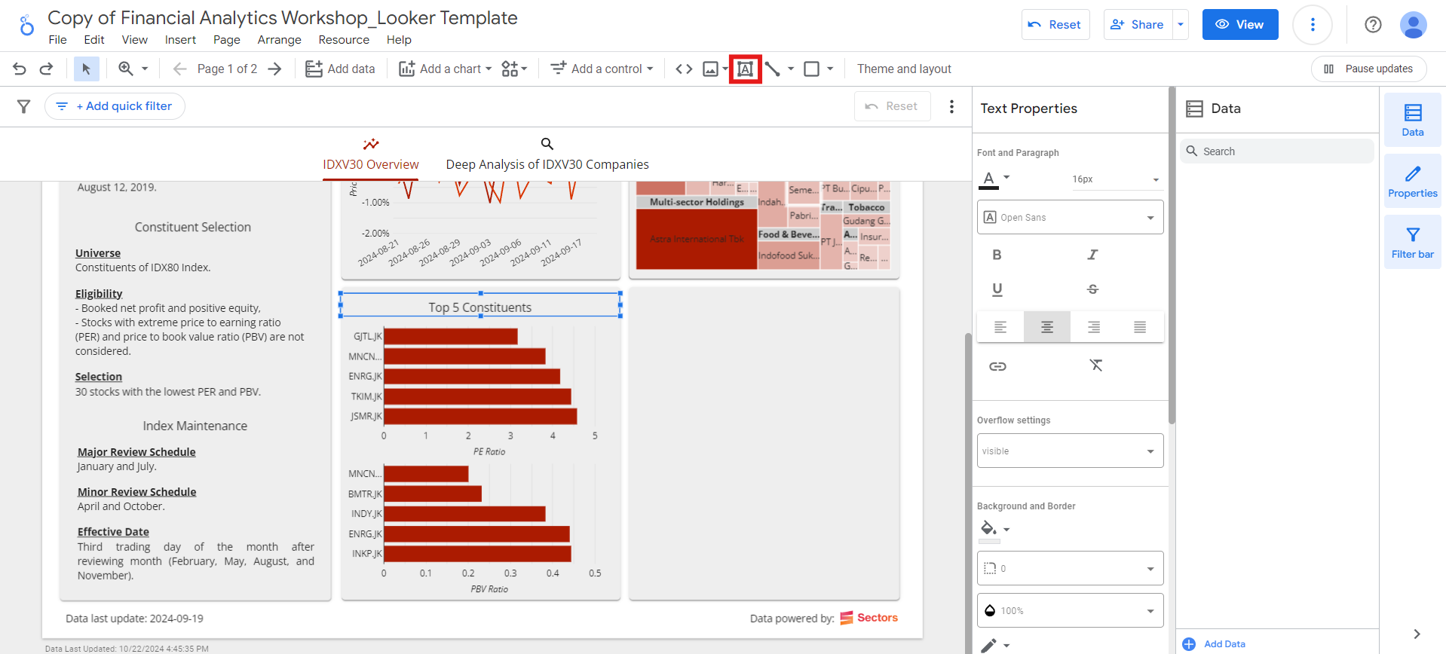Select the rectangle shape tool
This screenshot has width=1446, height=654.
click(811, 69)
